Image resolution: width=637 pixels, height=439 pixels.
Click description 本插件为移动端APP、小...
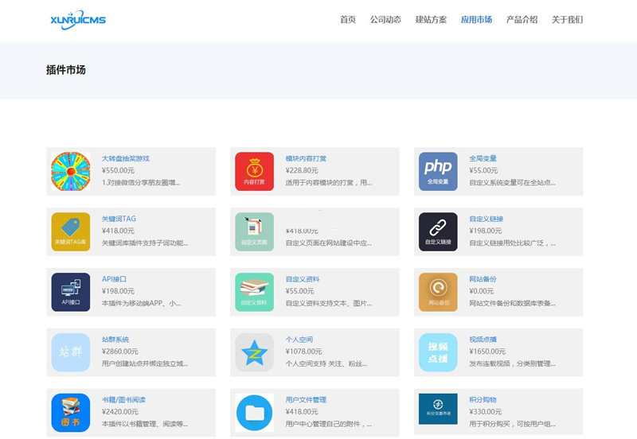click(x=142, y=304)
